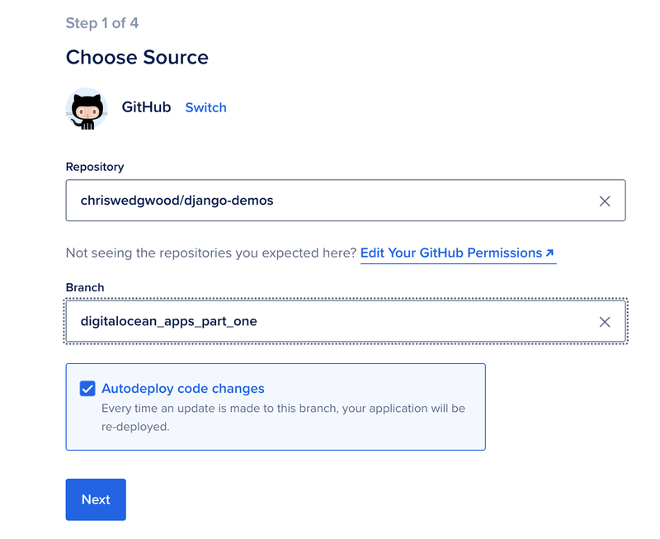Open the Repository dropdown chriswedgwood/django-demos
The image size is (660, 539).
(x=346, y=201)
